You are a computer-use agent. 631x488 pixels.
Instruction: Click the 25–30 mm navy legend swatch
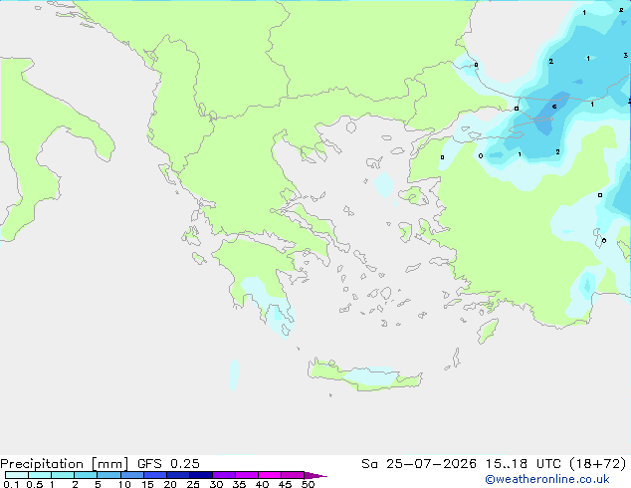201,475
